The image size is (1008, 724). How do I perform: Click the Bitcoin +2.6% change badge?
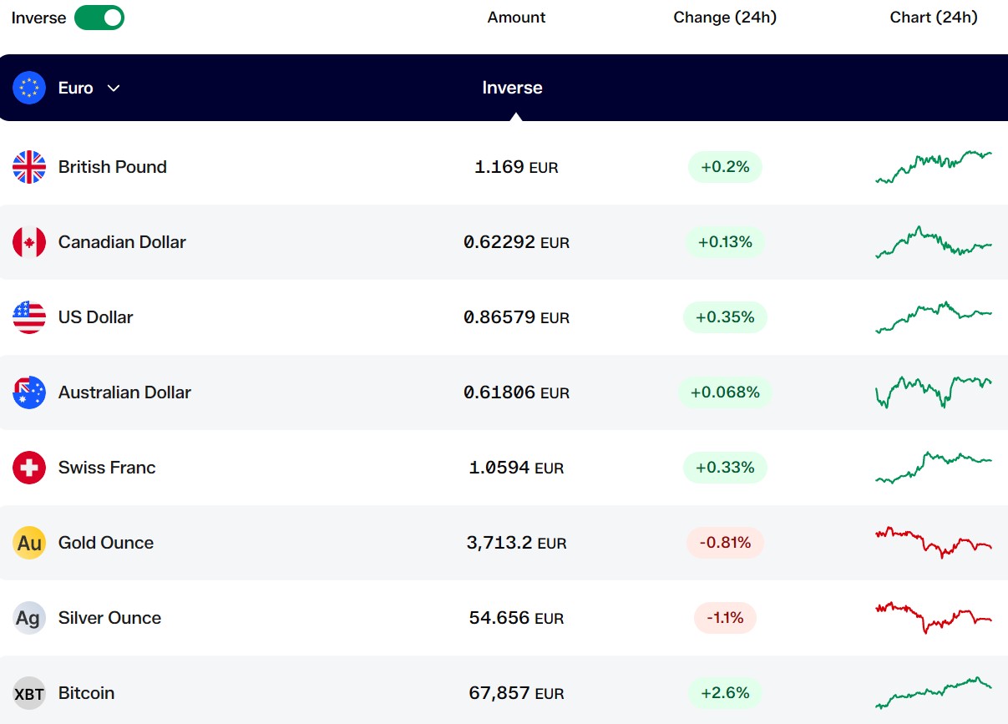click(x=725, y=693)
